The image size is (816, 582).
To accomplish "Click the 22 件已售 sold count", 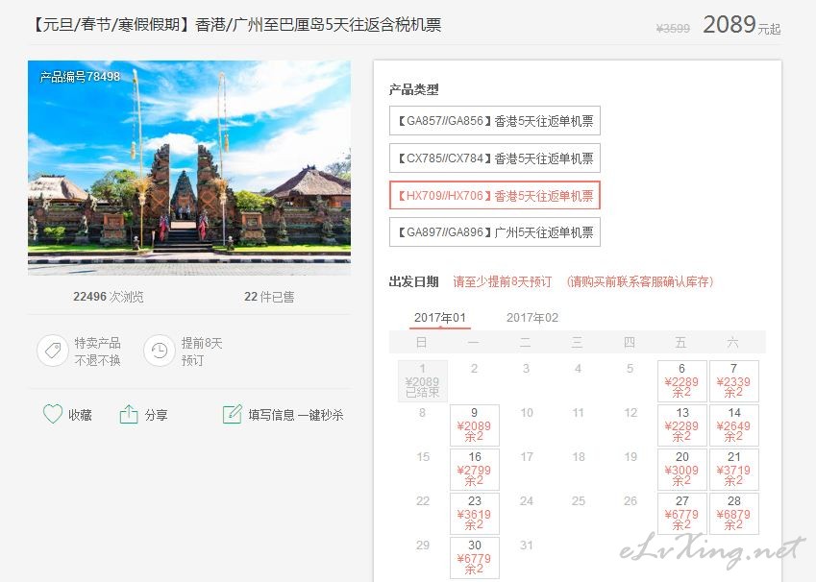I will click(269, 297).
